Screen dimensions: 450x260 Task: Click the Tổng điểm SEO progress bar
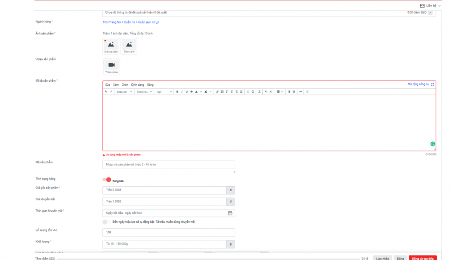coord(208,259)
